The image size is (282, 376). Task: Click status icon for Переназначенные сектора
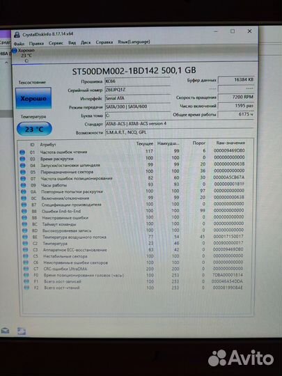tap(23, 172)
